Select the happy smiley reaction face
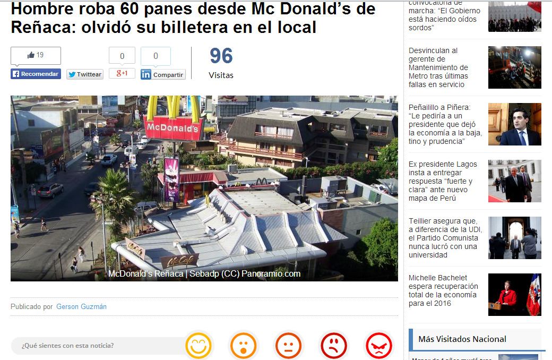Viewport: 552px width, 360px height. click(x=199, y=346)
